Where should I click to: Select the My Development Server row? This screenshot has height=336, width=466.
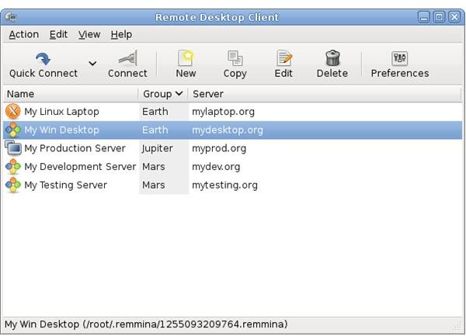[233, 167]
